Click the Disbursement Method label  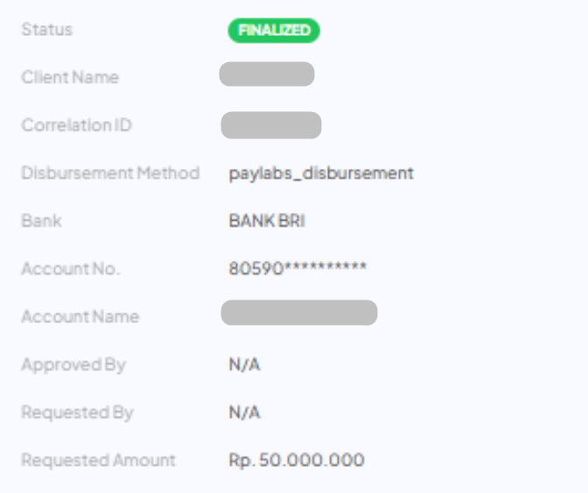click(x=110, y=173)
